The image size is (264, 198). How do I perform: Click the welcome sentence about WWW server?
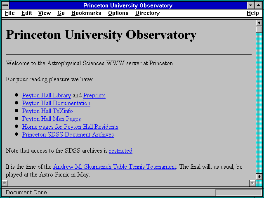[90, 63]
